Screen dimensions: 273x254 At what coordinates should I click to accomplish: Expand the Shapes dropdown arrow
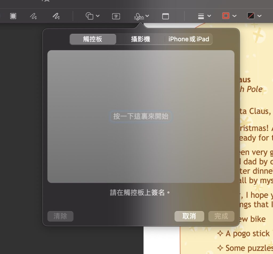(x=98, y=16)
